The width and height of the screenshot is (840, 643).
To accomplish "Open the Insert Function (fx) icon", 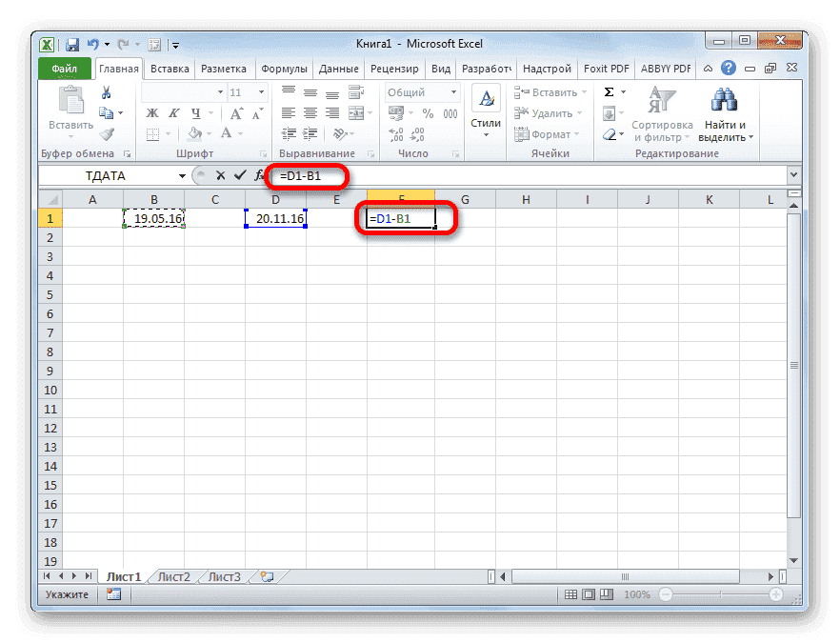I will tap(259, 175).
